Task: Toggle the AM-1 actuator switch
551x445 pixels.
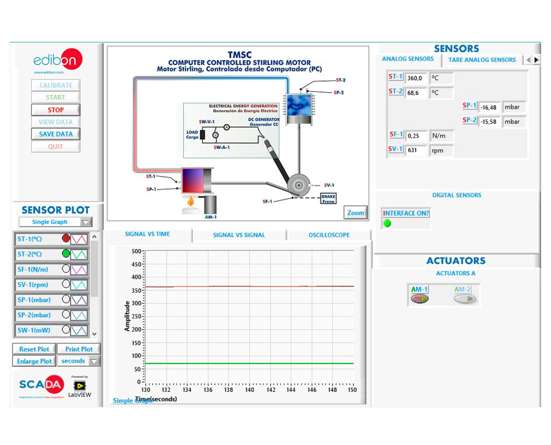Action: click(419, 299)
